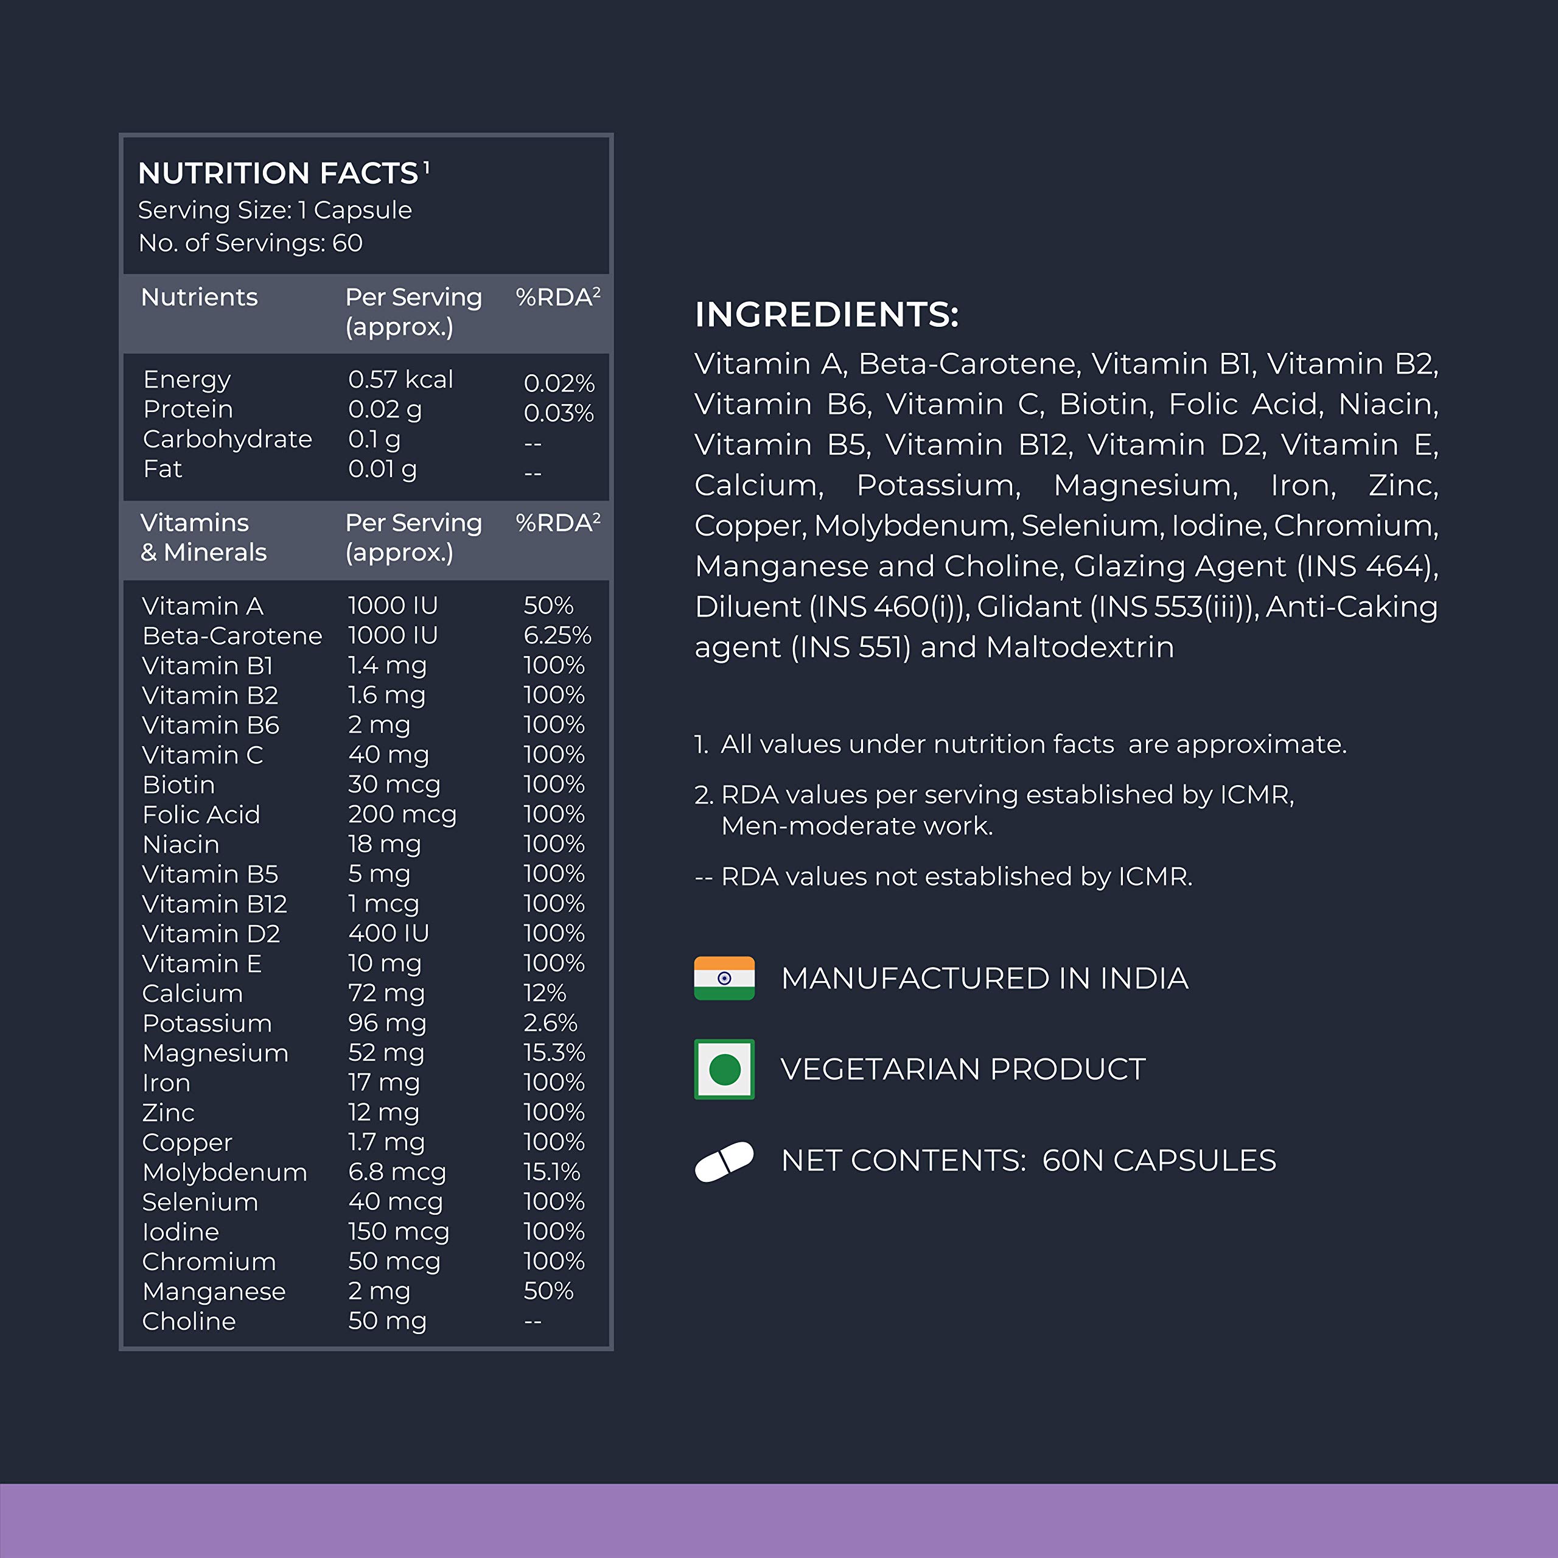Click the India flag icon
This screenshot has height=1558, width=1558.
click(724, 977)
